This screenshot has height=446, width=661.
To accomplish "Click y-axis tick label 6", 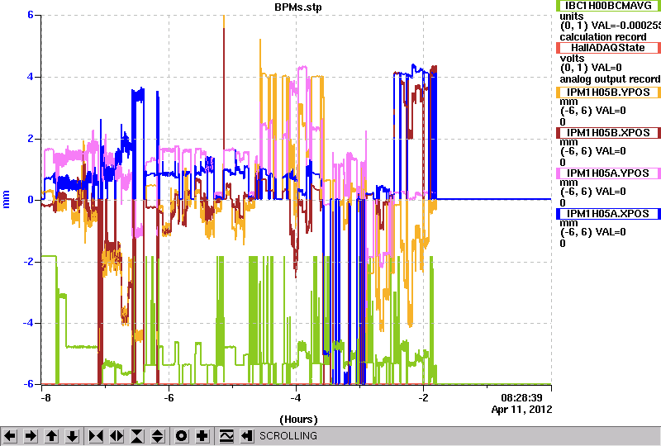I will click(x=31, y=15).
